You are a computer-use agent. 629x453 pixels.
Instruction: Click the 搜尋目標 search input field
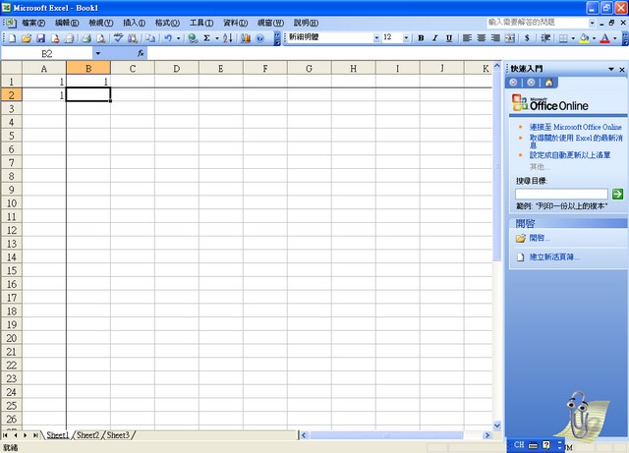tap(561, 195)
